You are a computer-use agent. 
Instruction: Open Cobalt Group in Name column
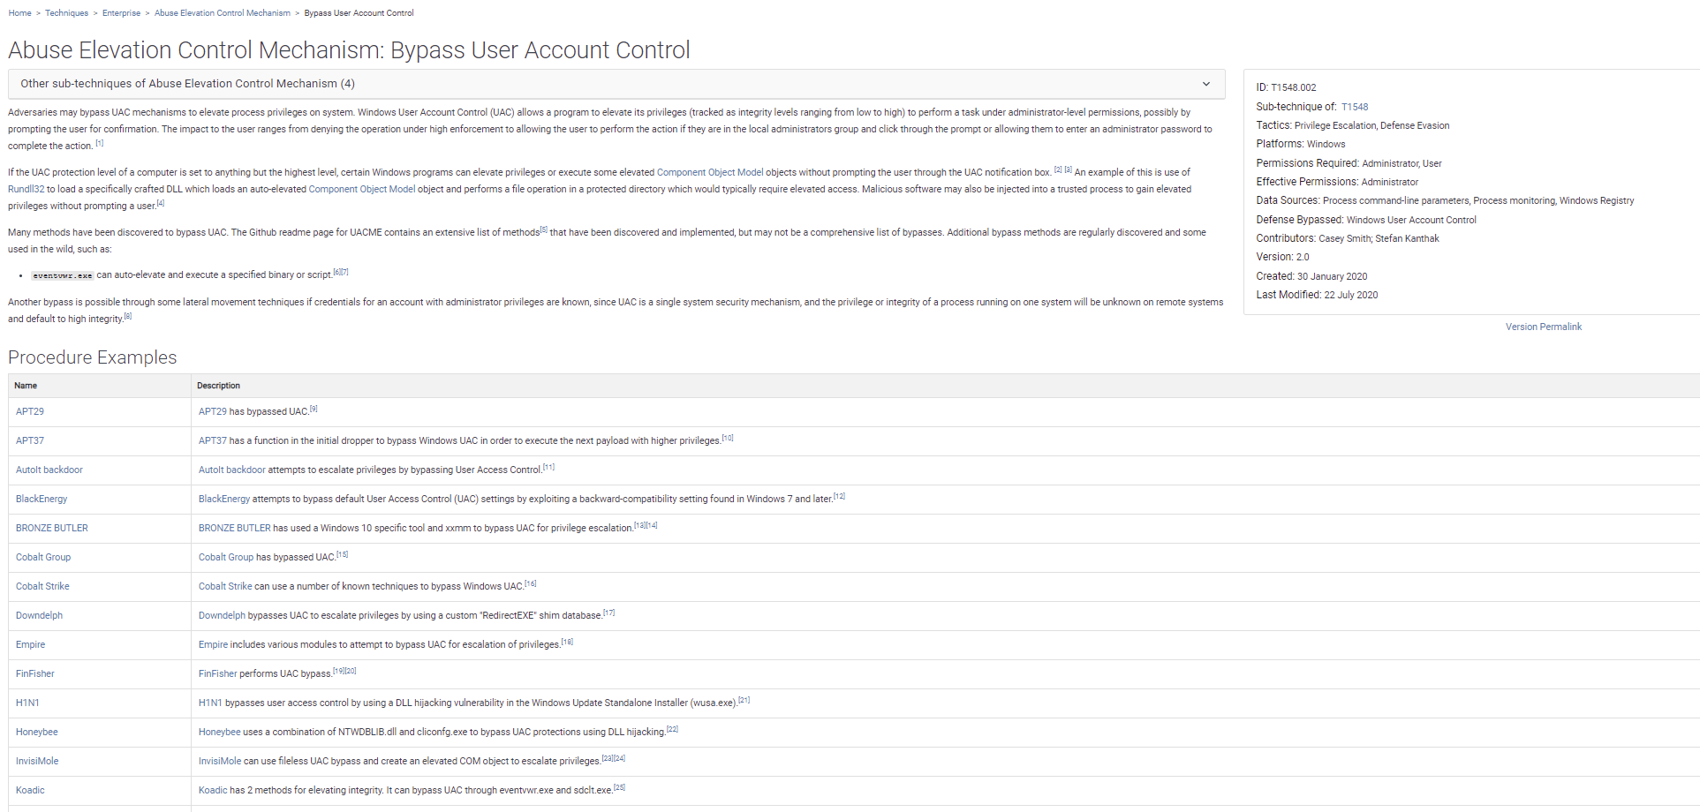43,557
